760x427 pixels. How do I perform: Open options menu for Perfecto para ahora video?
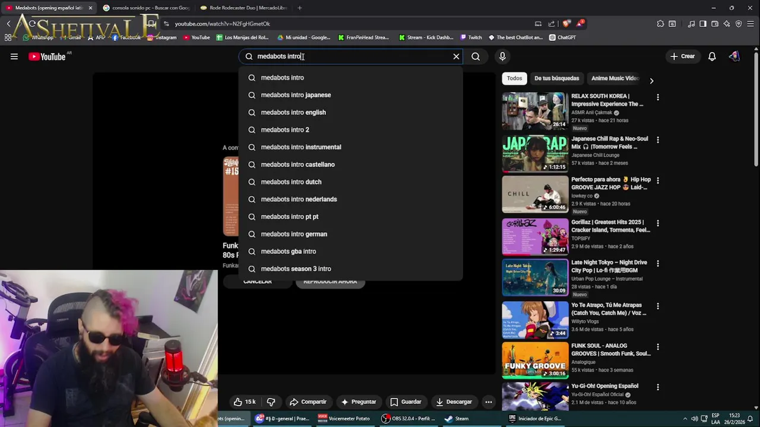657,180
